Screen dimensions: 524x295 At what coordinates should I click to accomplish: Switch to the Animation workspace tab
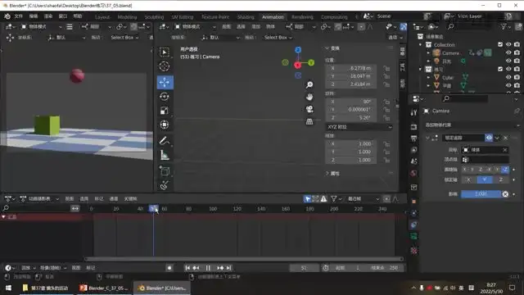273,16
